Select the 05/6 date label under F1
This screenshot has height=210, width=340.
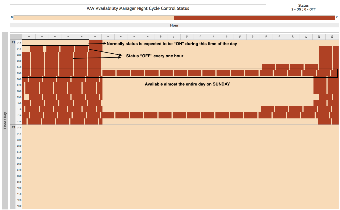click(x=19, y=73)
